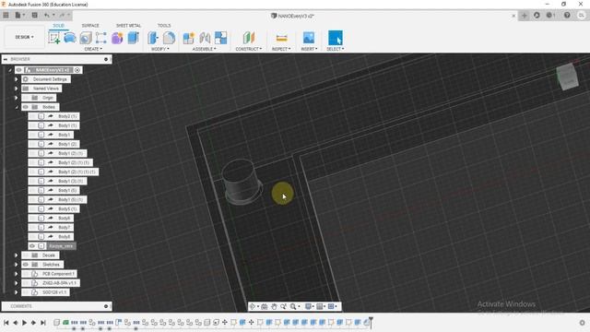Open the DESIGN workspace dropdown
Viewport: 590px width, 332px height.
[x=25, y=37]
